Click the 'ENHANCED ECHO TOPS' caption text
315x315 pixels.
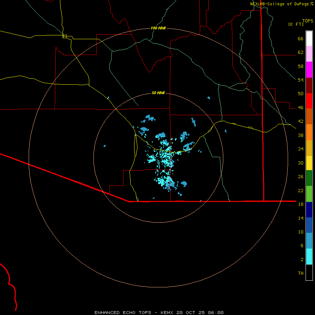click(123, 313)
